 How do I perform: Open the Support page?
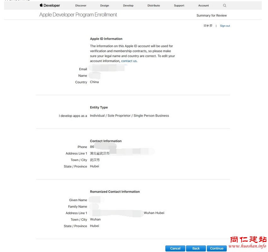coord(179,6)
